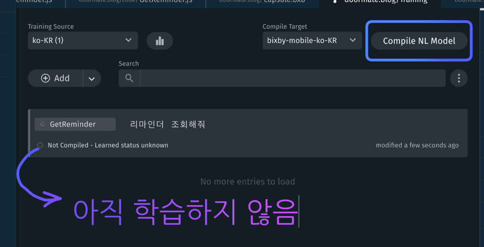Select the GetReminder goal tag
484x247 pixels.
75,124
